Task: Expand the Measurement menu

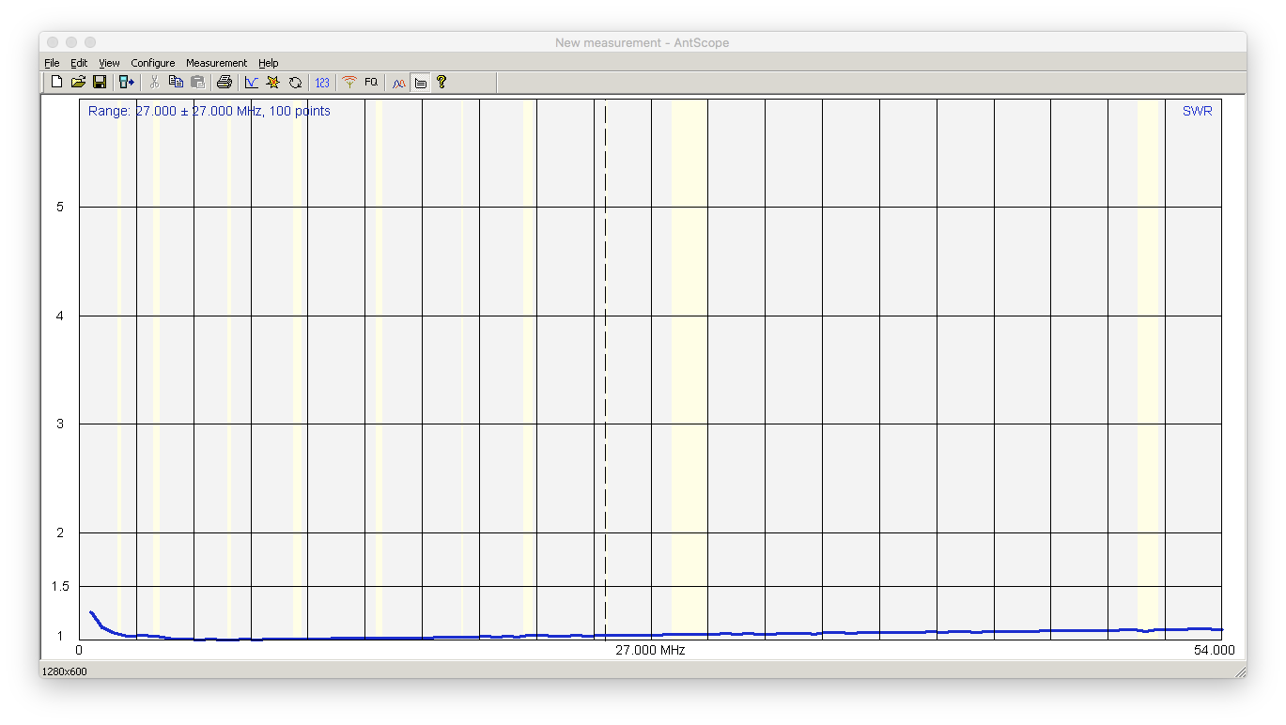Action: [x=216, y=63]
